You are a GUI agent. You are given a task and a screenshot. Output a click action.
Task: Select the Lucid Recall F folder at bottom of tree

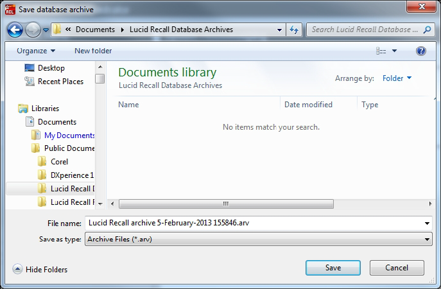click(x=73, y=202)
